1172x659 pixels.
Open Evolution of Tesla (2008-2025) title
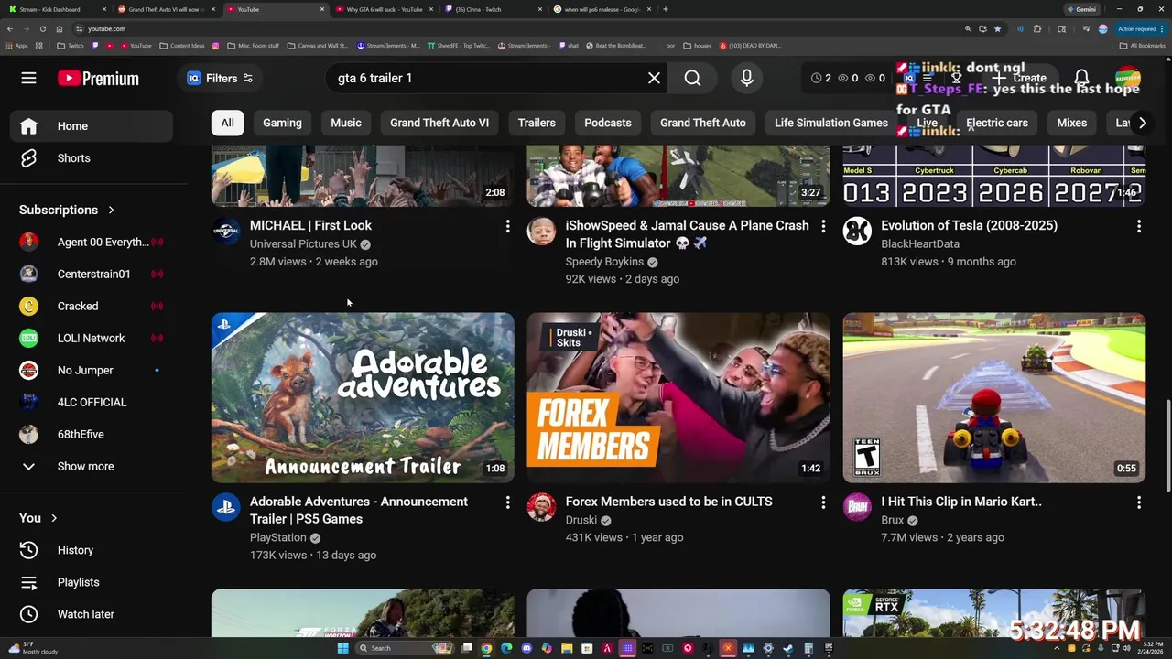969,225
